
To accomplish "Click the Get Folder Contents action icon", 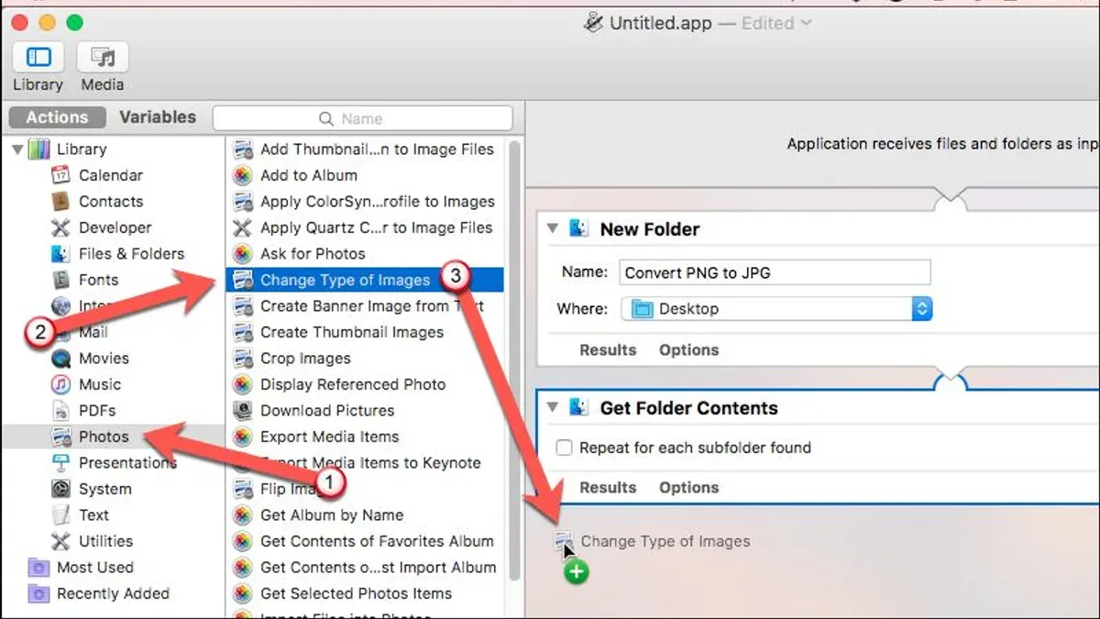I will (578, 407).
